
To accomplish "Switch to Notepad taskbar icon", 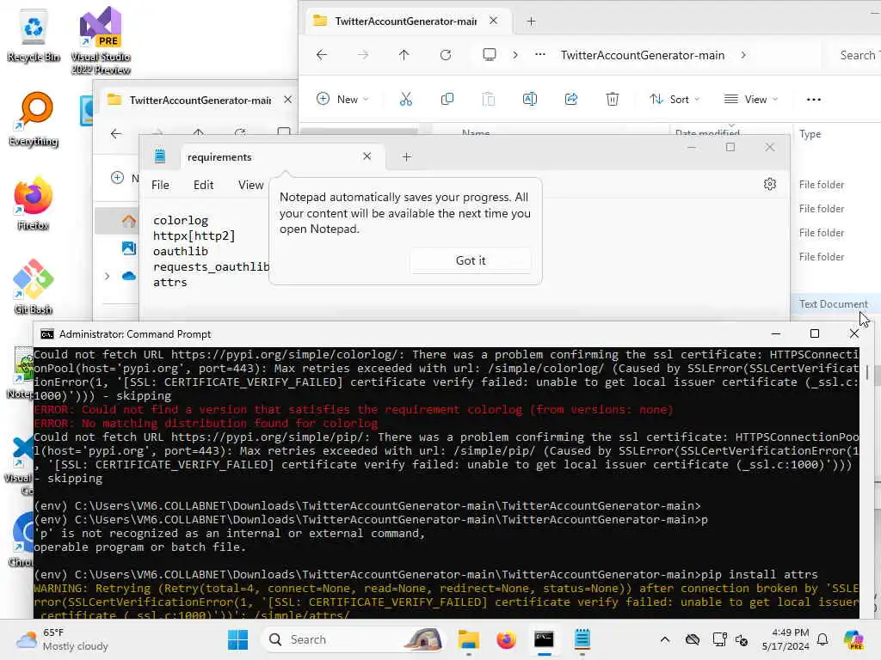I will pos(582,639).
